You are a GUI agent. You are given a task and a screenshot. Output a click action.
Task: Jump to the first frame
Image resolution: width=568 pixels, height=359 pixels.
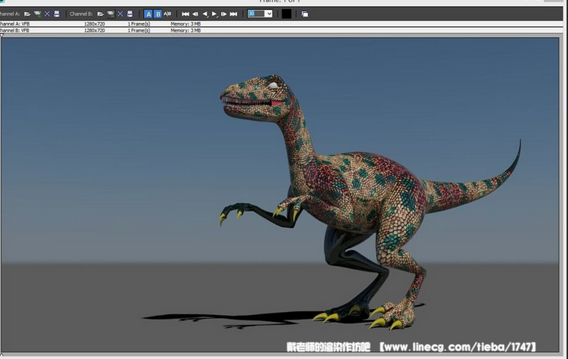pyautogui.click(x=186, y=14)
